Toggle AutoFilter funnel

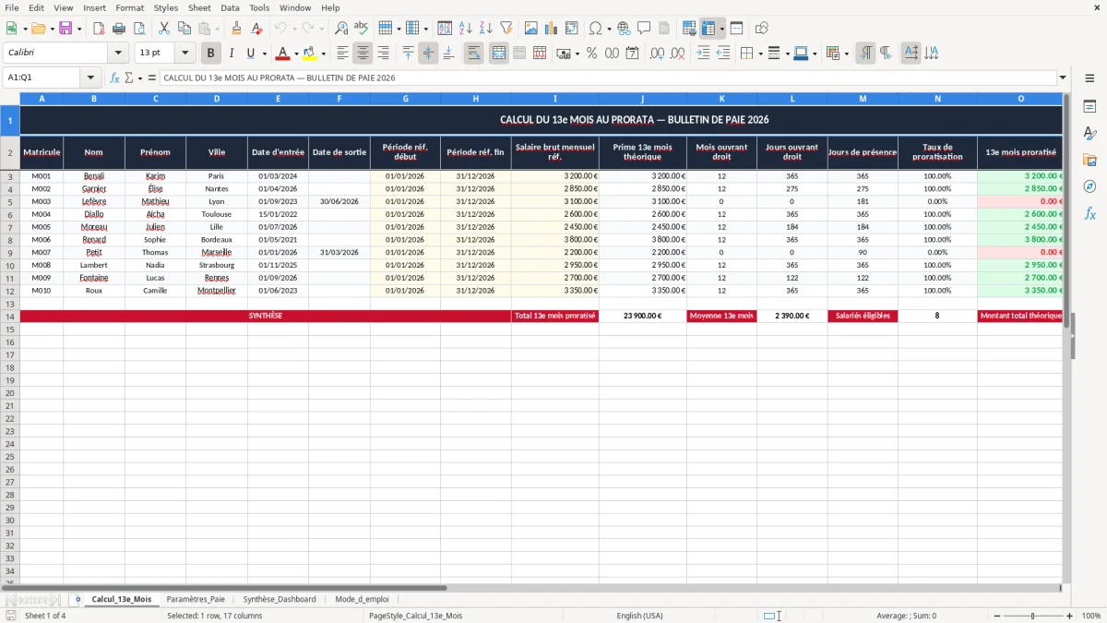point(506,29)
